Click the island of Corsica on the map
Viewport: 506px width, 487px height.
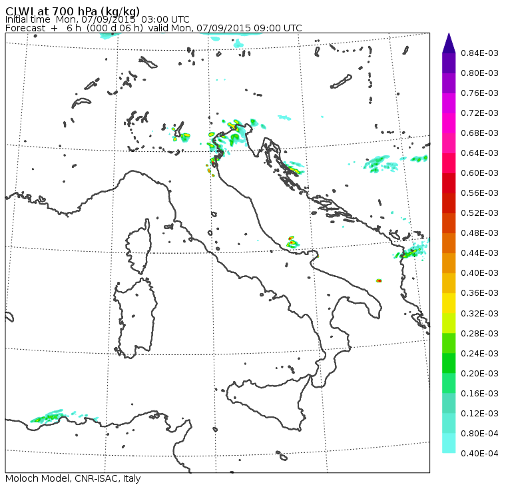(x=139, y=247)
